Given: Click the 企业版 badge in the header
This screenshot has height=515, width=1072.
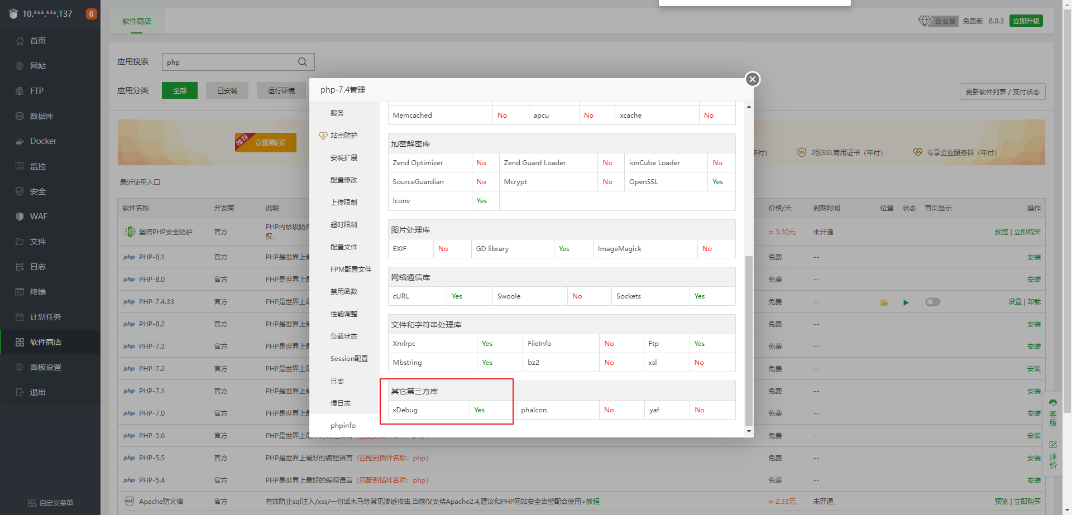Looking at the screenshot, I should tap(939, 21).
